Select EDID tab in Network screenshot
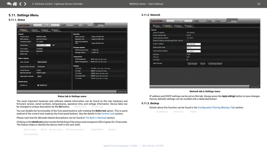The height and width of the screenshot is (149, 267). pos(212,21)
